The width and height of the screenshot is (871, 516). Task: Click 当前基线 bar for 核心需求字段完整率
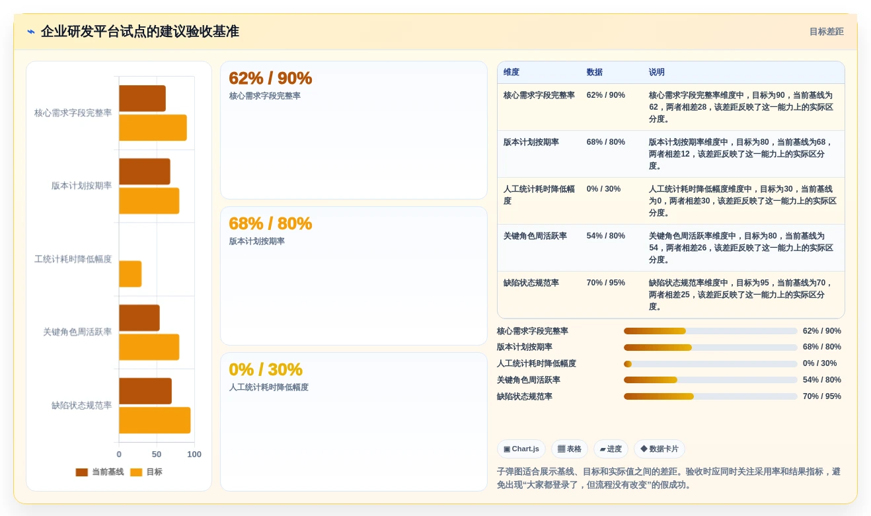click(x=142, y=98)
